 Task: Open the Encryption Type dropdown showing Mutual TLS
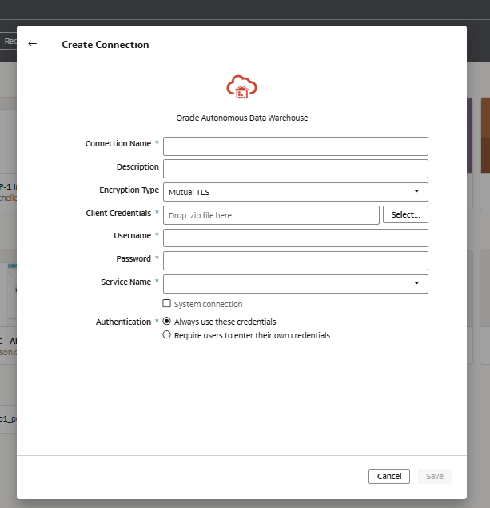(x=296, y=192)
